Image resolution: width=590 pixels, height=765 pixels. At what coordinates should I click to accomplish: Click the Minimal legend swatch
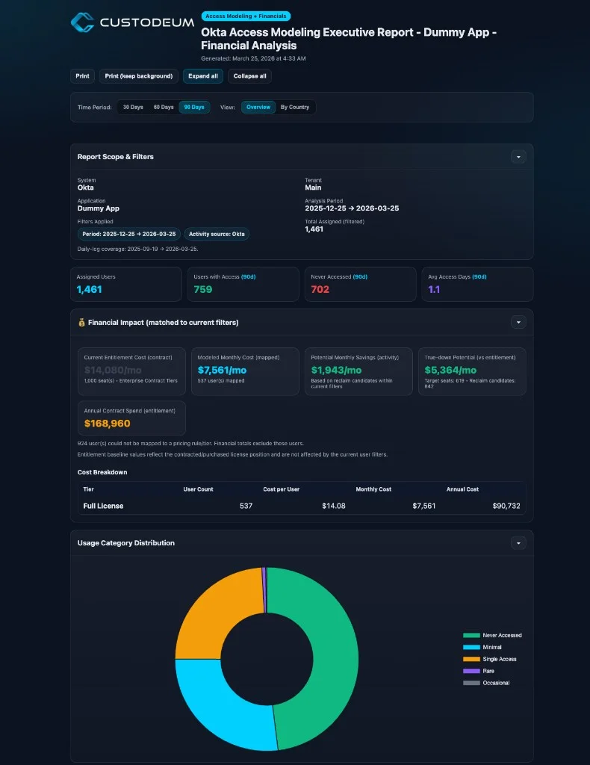471,648
